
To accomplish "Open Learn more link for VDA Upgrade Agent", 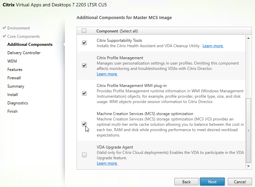I will tap(107, 163).
